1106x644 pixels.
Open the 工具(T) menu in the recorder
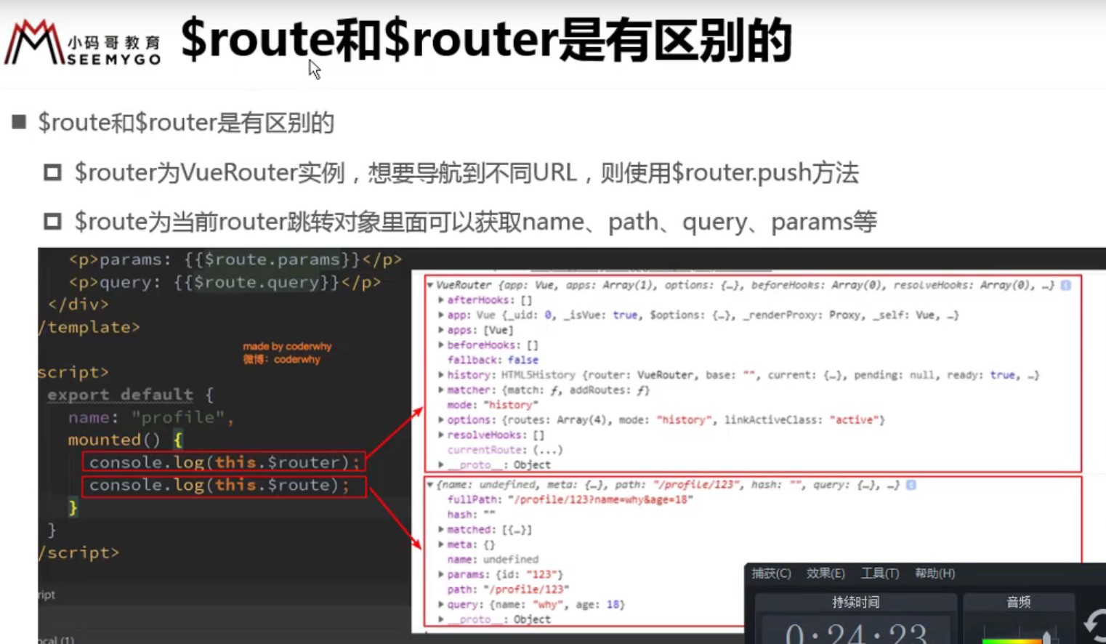(x=880, y=573)
